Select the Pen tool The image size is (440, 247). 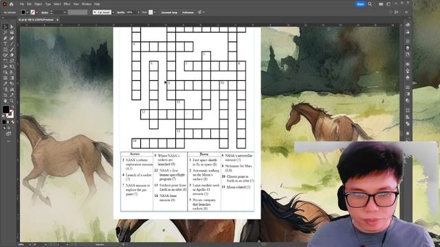[5, 38]
